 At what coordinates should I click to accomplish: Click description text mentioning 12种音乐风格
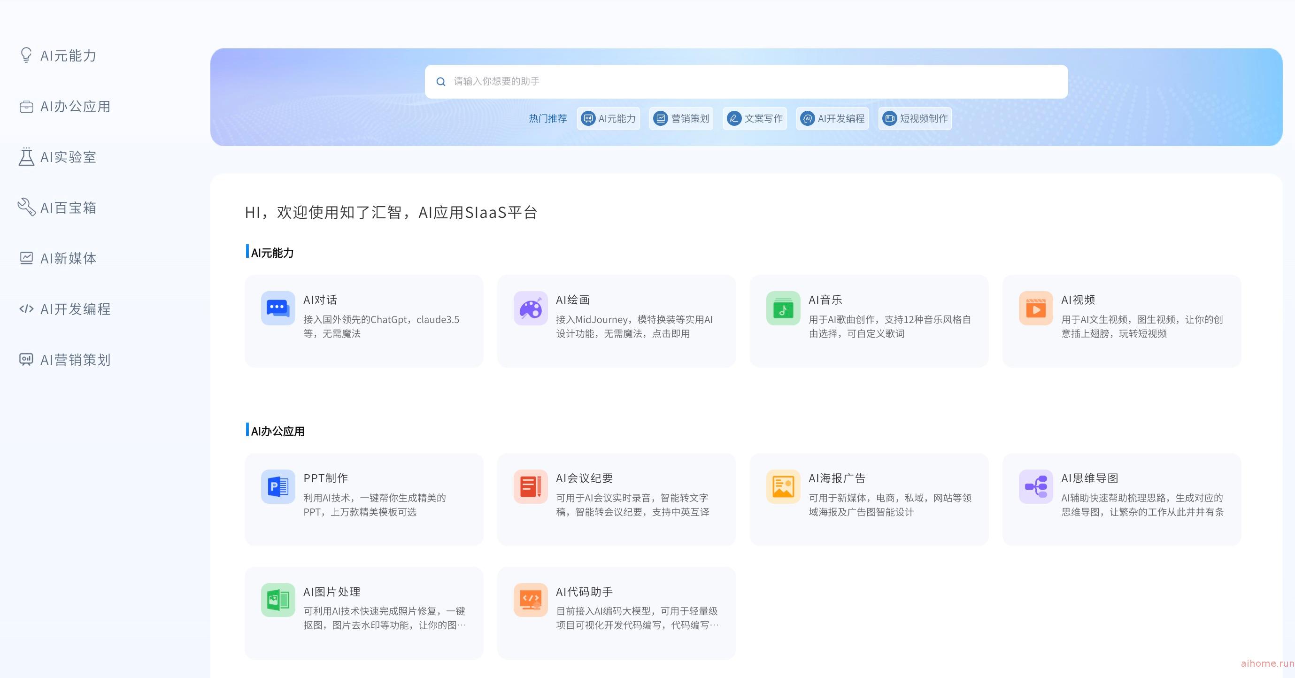coord(890,327)
